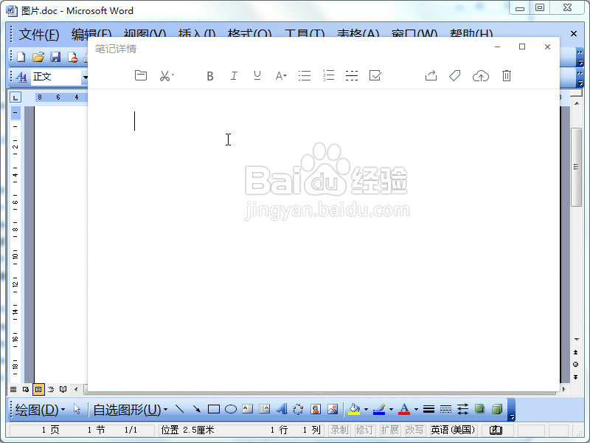The width and height of the screenshot is (590, 443).
Task: Open the 自选图形(U) AutoShapes dropdown
Action: pos(131,410)
